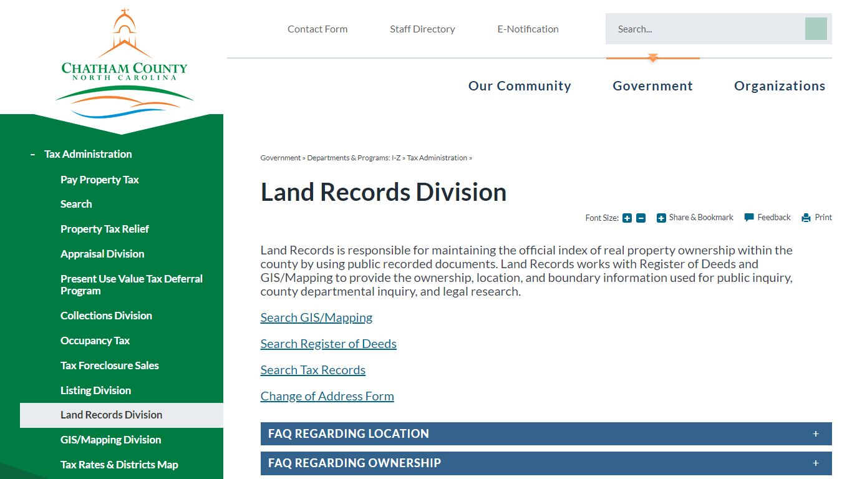Open Tax Rates & Districts Map item

(x=119, y=465)
